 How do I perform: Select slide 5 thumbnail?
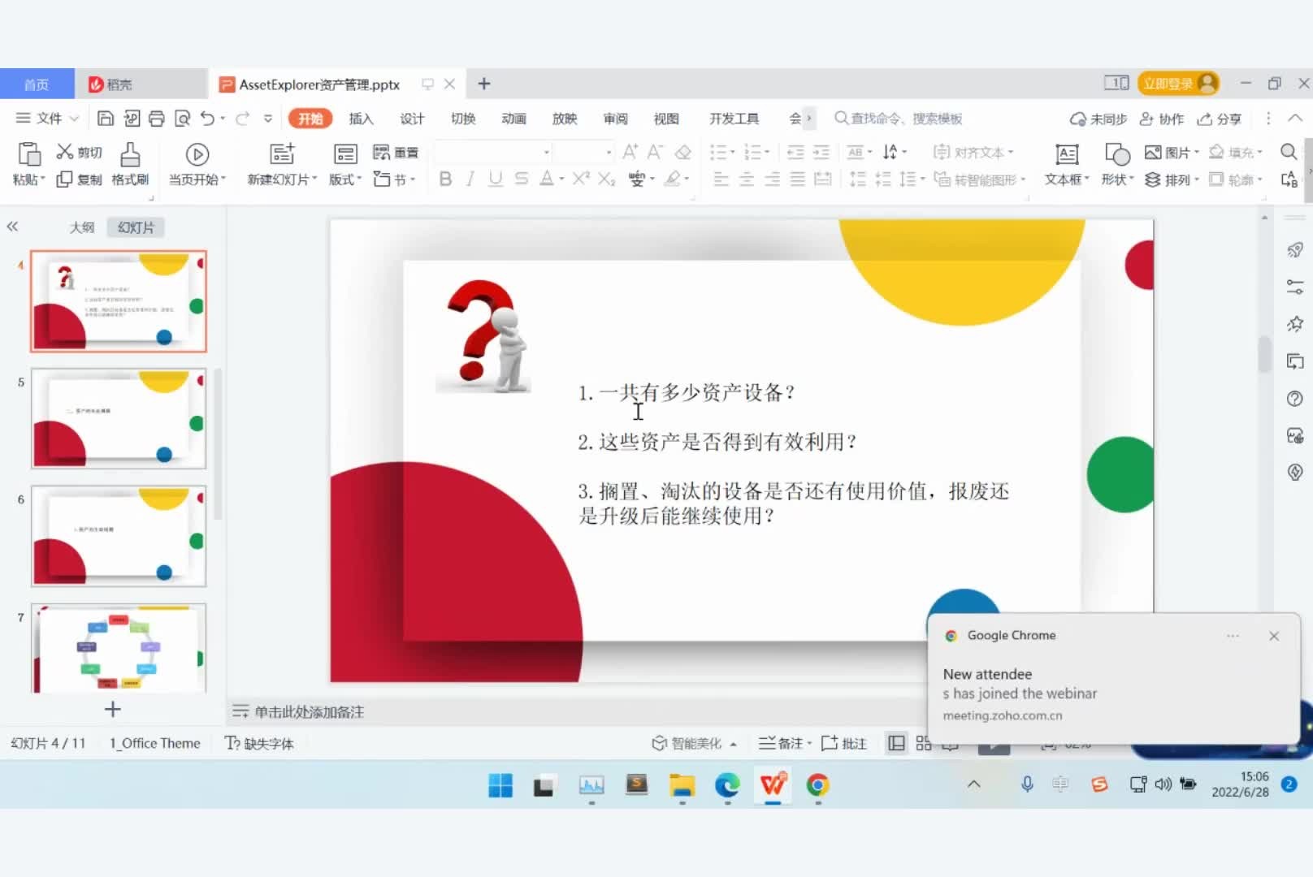click(x=119, y=418)
